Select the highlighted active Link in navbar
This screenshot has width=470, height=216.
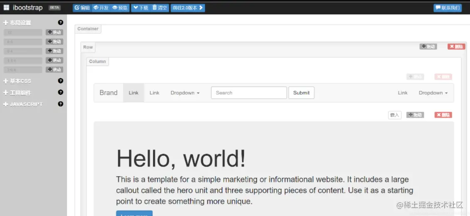pos(134,92)
